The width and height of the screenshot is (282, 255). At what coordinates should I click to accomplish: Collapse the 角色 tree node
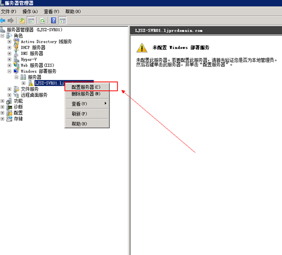click(x=3, y=36)
